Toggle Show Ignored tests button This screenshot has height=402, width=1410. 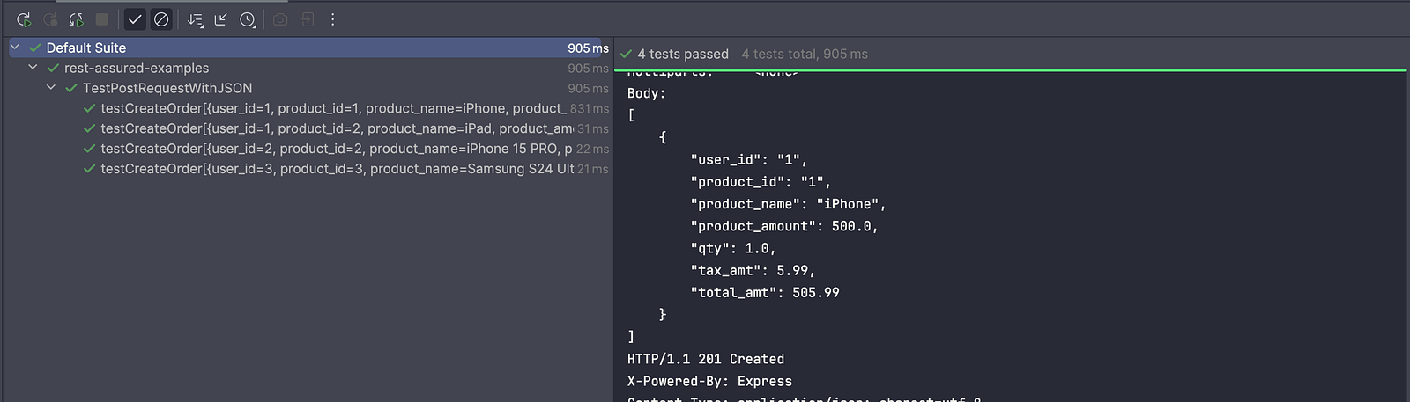161,19
